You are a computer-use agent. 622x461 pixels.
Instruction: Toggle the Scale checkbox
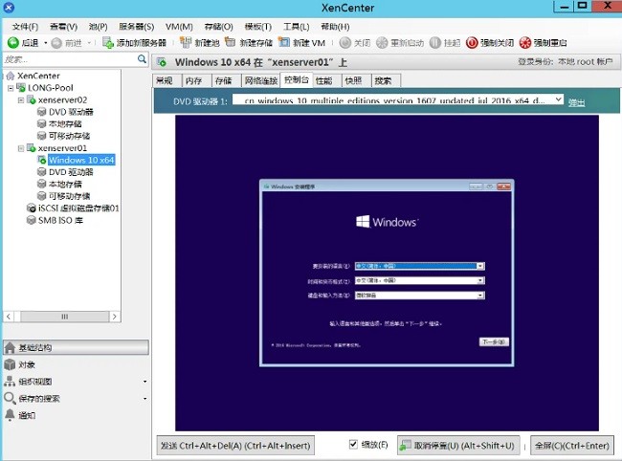[x=353, y=445]
